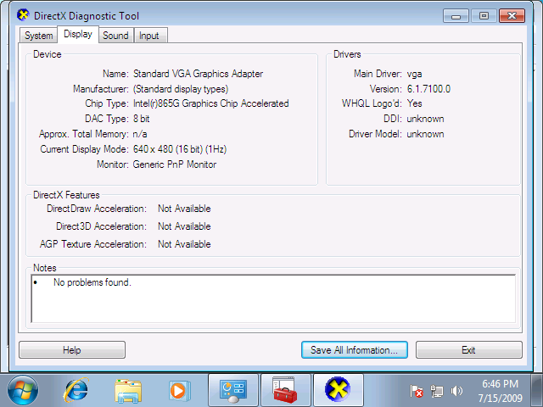Click the volume speaker tray icon
The height and width of the screenshot is (407, 543).
pos(457,391)
